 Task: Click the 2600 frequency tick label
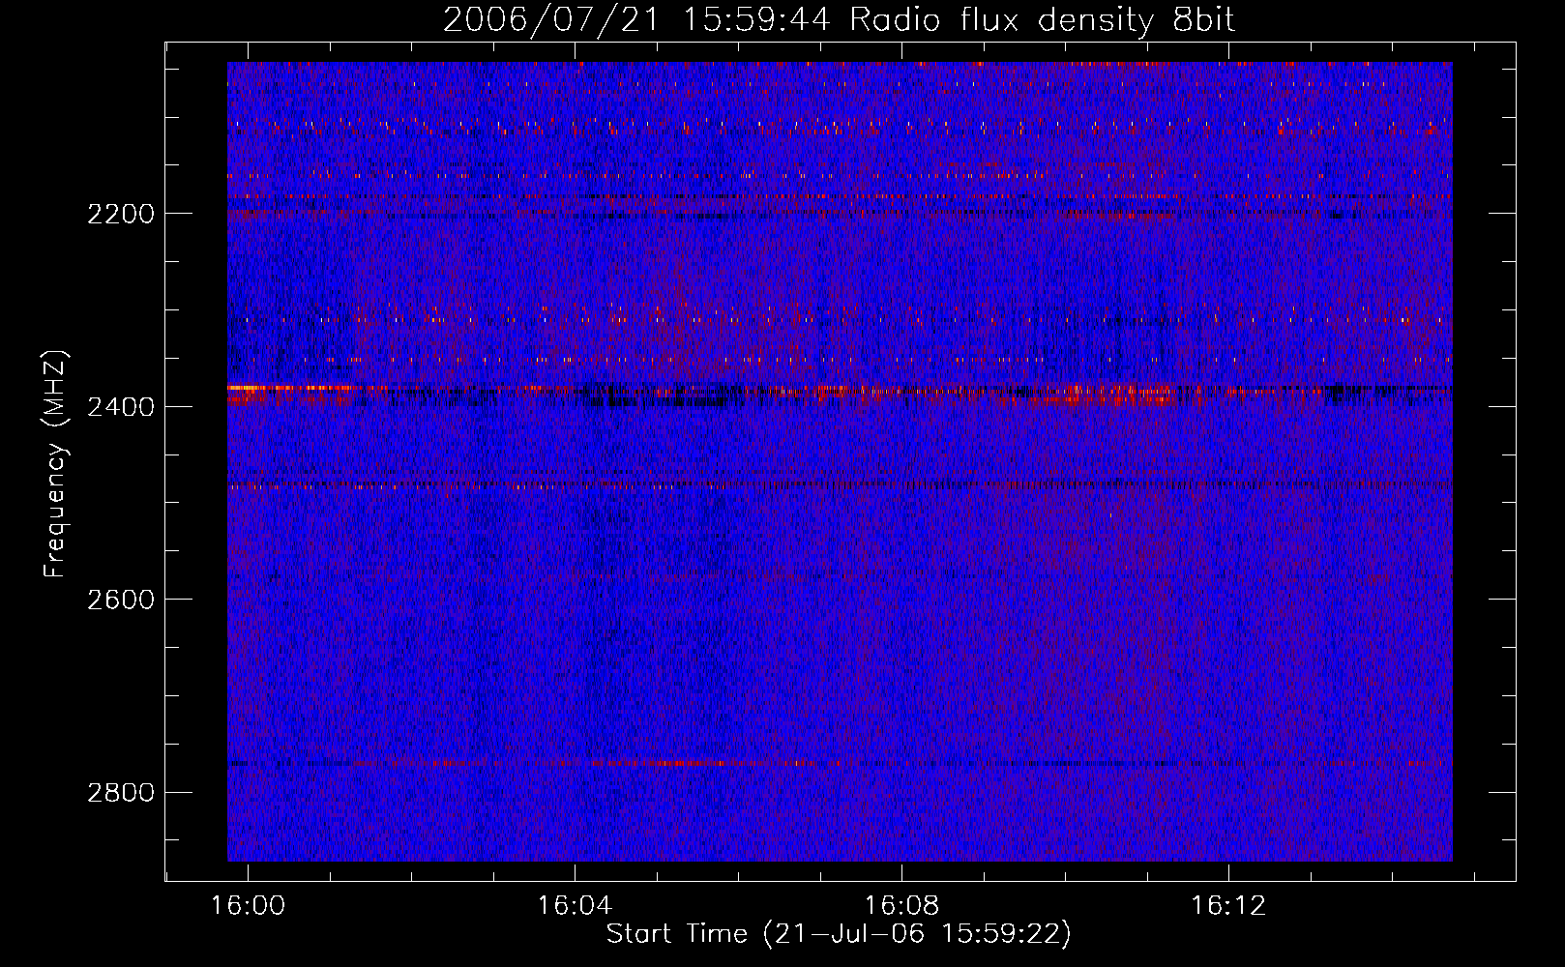121,600
